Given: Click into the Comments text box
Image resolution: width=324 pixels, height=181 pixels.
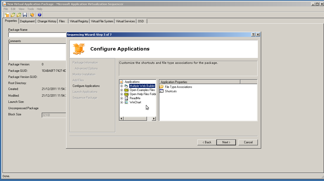Looking at the screenshot, I should [37, 52].
